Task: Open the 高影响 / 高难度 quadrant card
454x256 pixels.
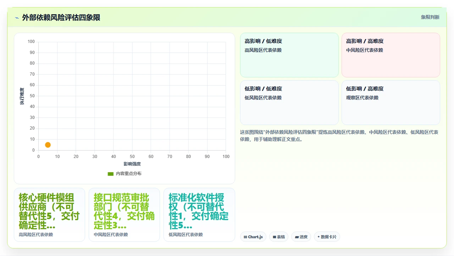Action: click(391, 55)
